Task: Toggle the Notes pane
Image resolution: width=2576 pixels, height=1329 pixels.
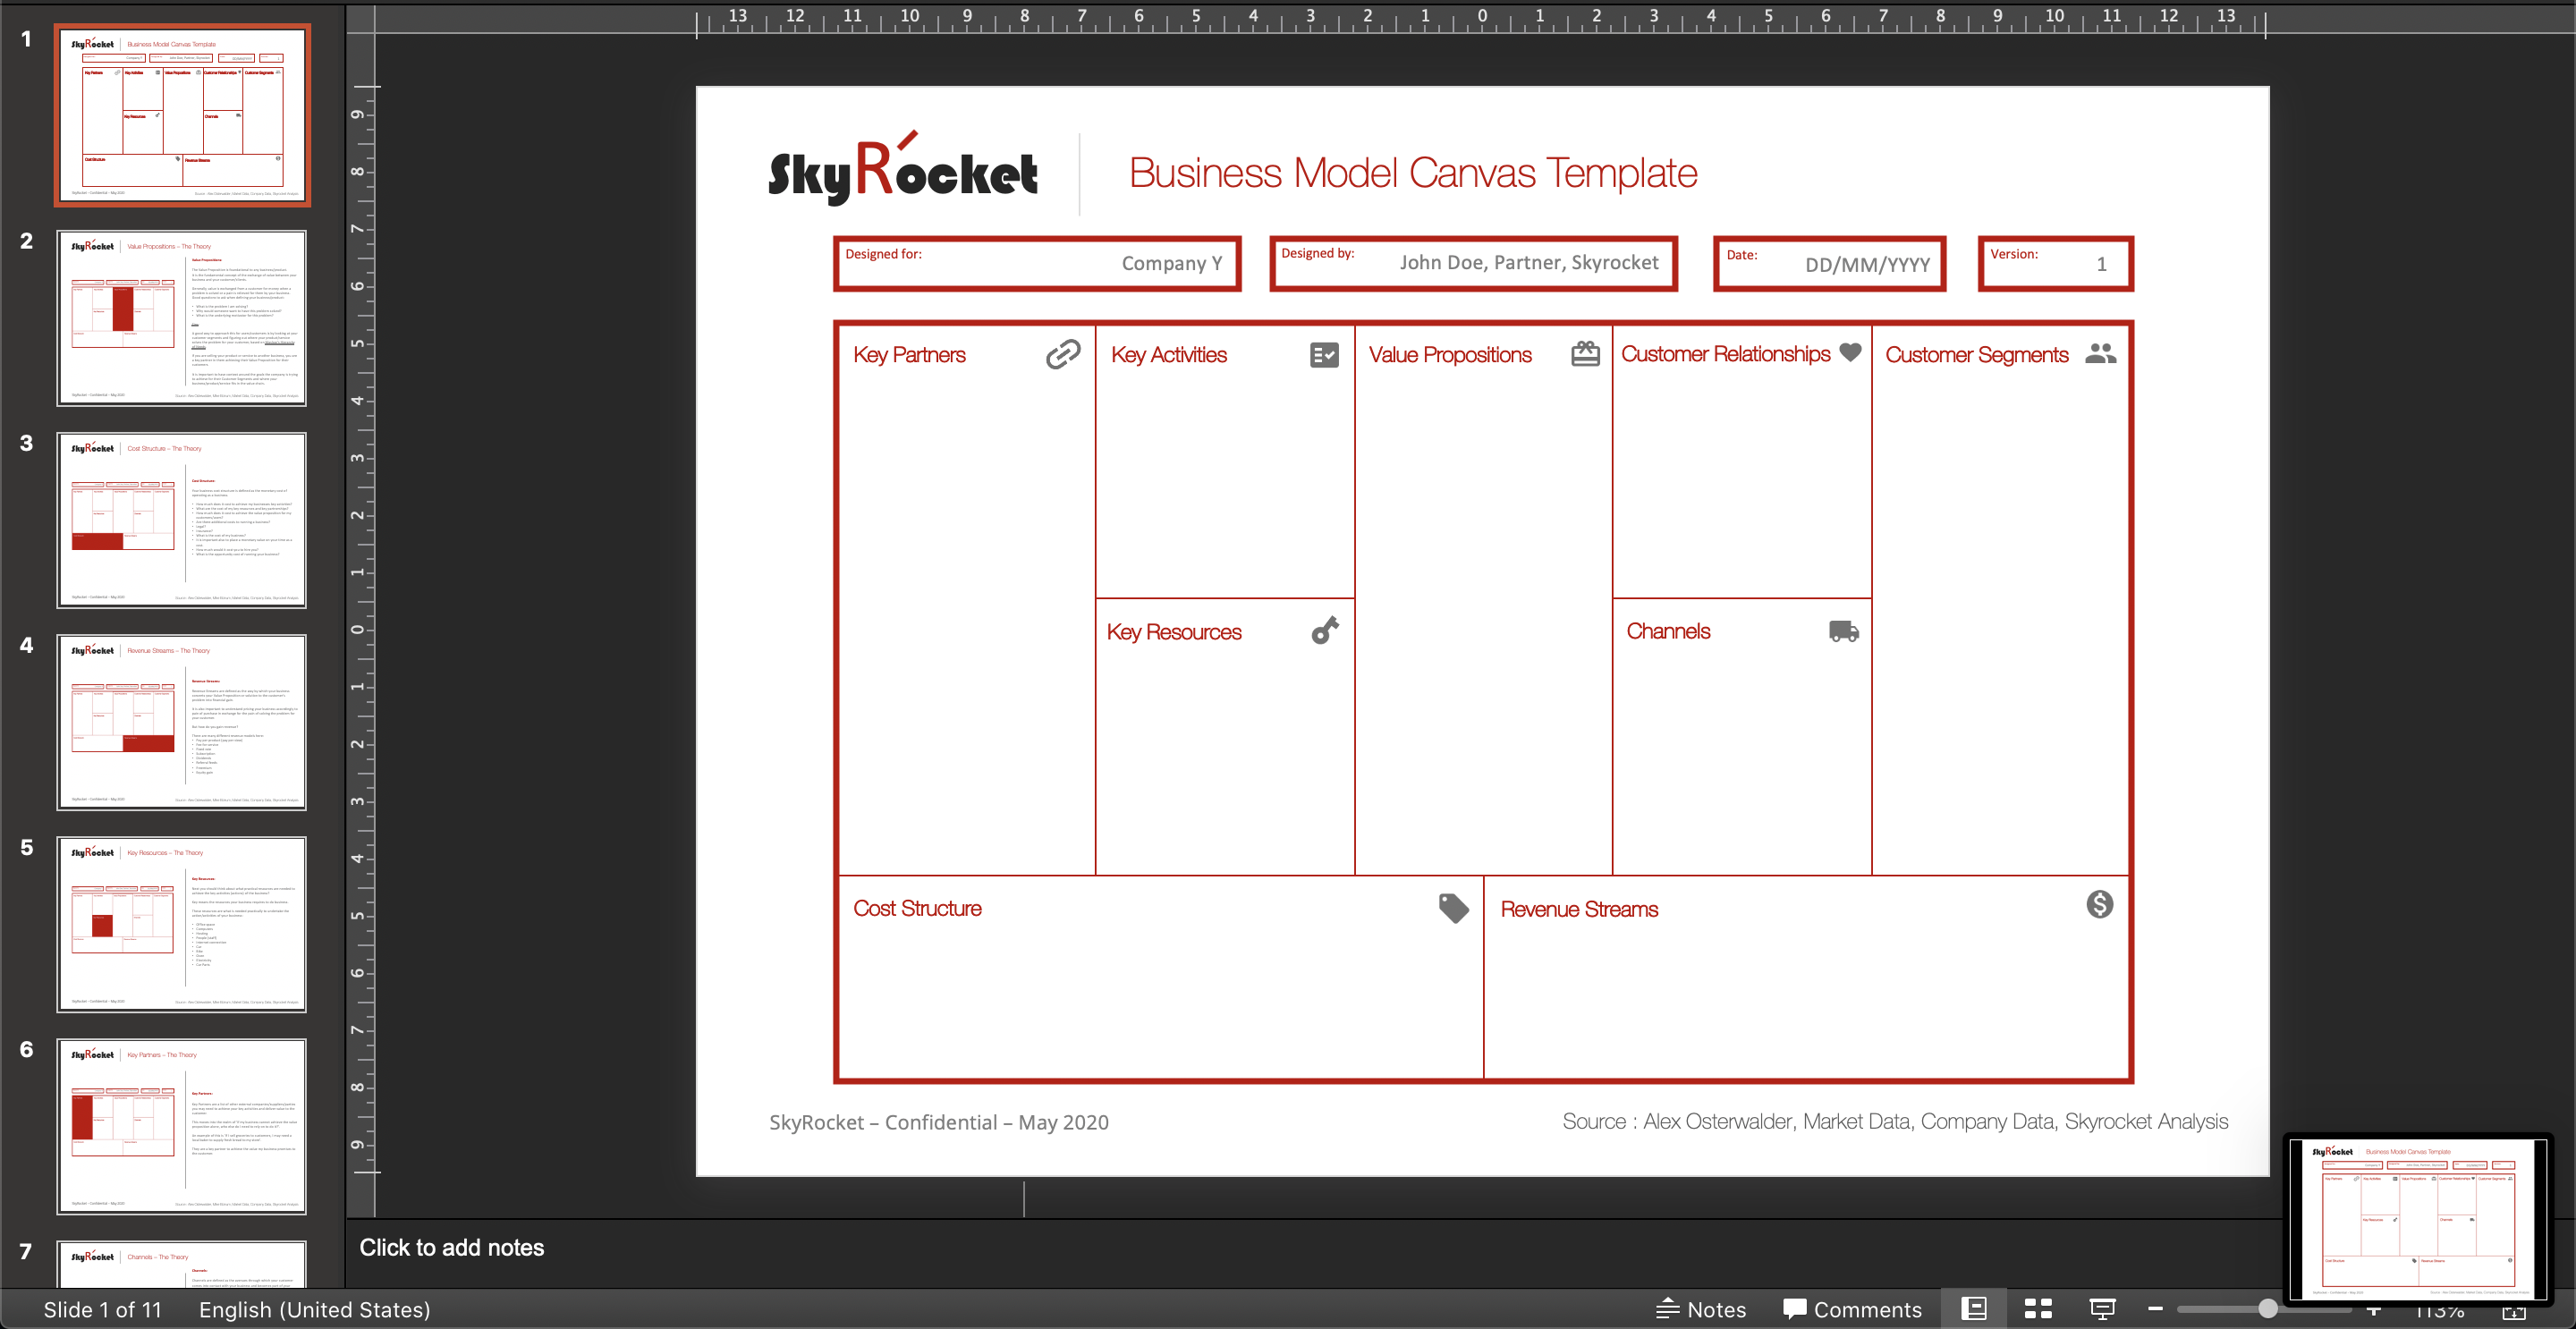Action: tap(1701, 1309)
